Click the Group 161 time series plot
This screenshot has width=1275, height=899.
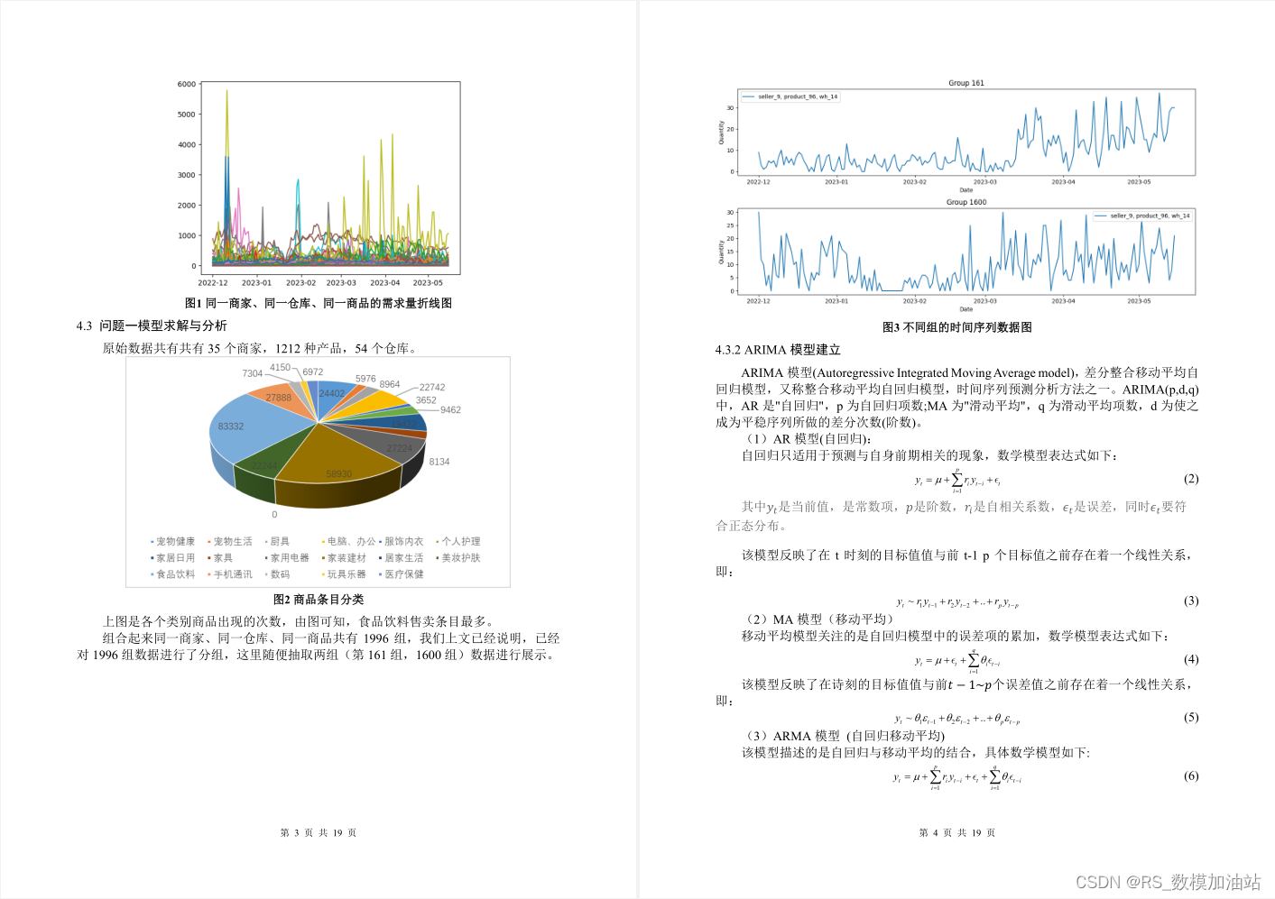click(966, 132)
